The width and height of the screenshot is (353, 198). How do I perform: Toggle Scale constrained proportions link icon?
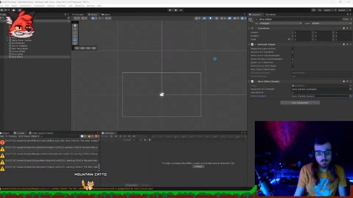point(289,39)
